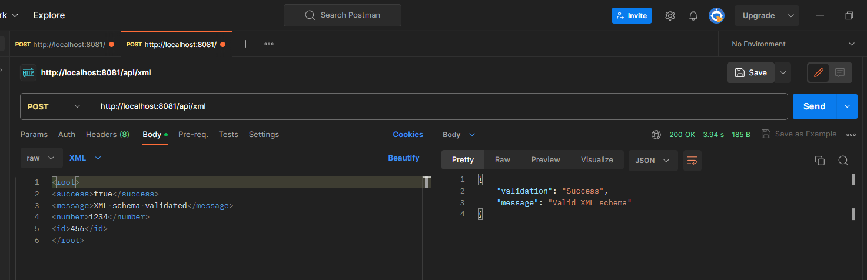Click the Beautify link
Viewport: 867px width, 280px height.
pos(403,158)
